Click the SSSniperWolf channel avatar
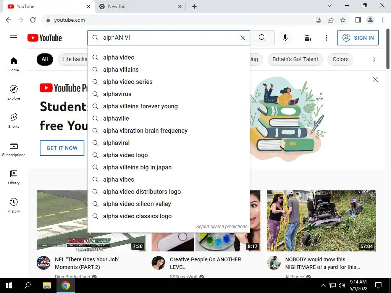The width and height of the screenshot is (391, 293). coord(158,263)
